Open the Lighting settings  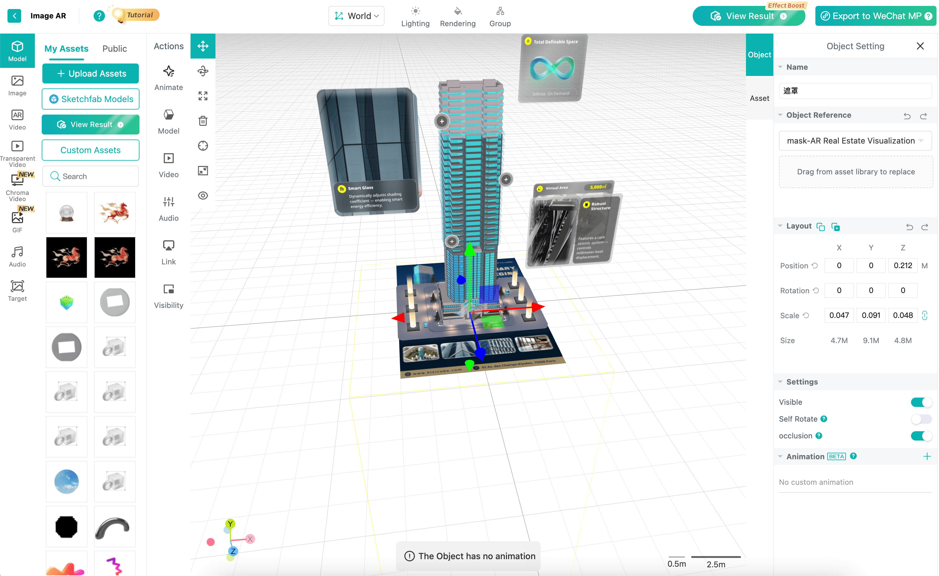point(415,17)
